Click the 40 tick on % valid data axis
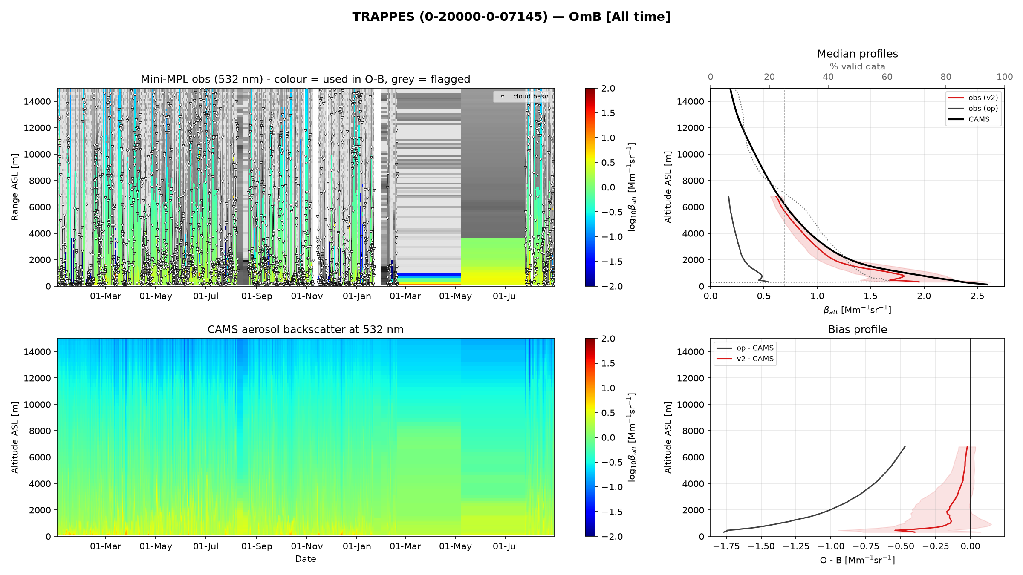The image size is (1023, 575). point(828,77)
